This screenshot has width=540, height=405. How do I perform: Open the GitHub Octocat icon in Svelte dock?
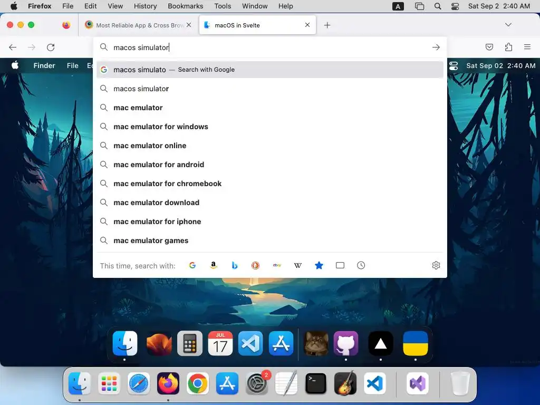click(x=346, y=343)
